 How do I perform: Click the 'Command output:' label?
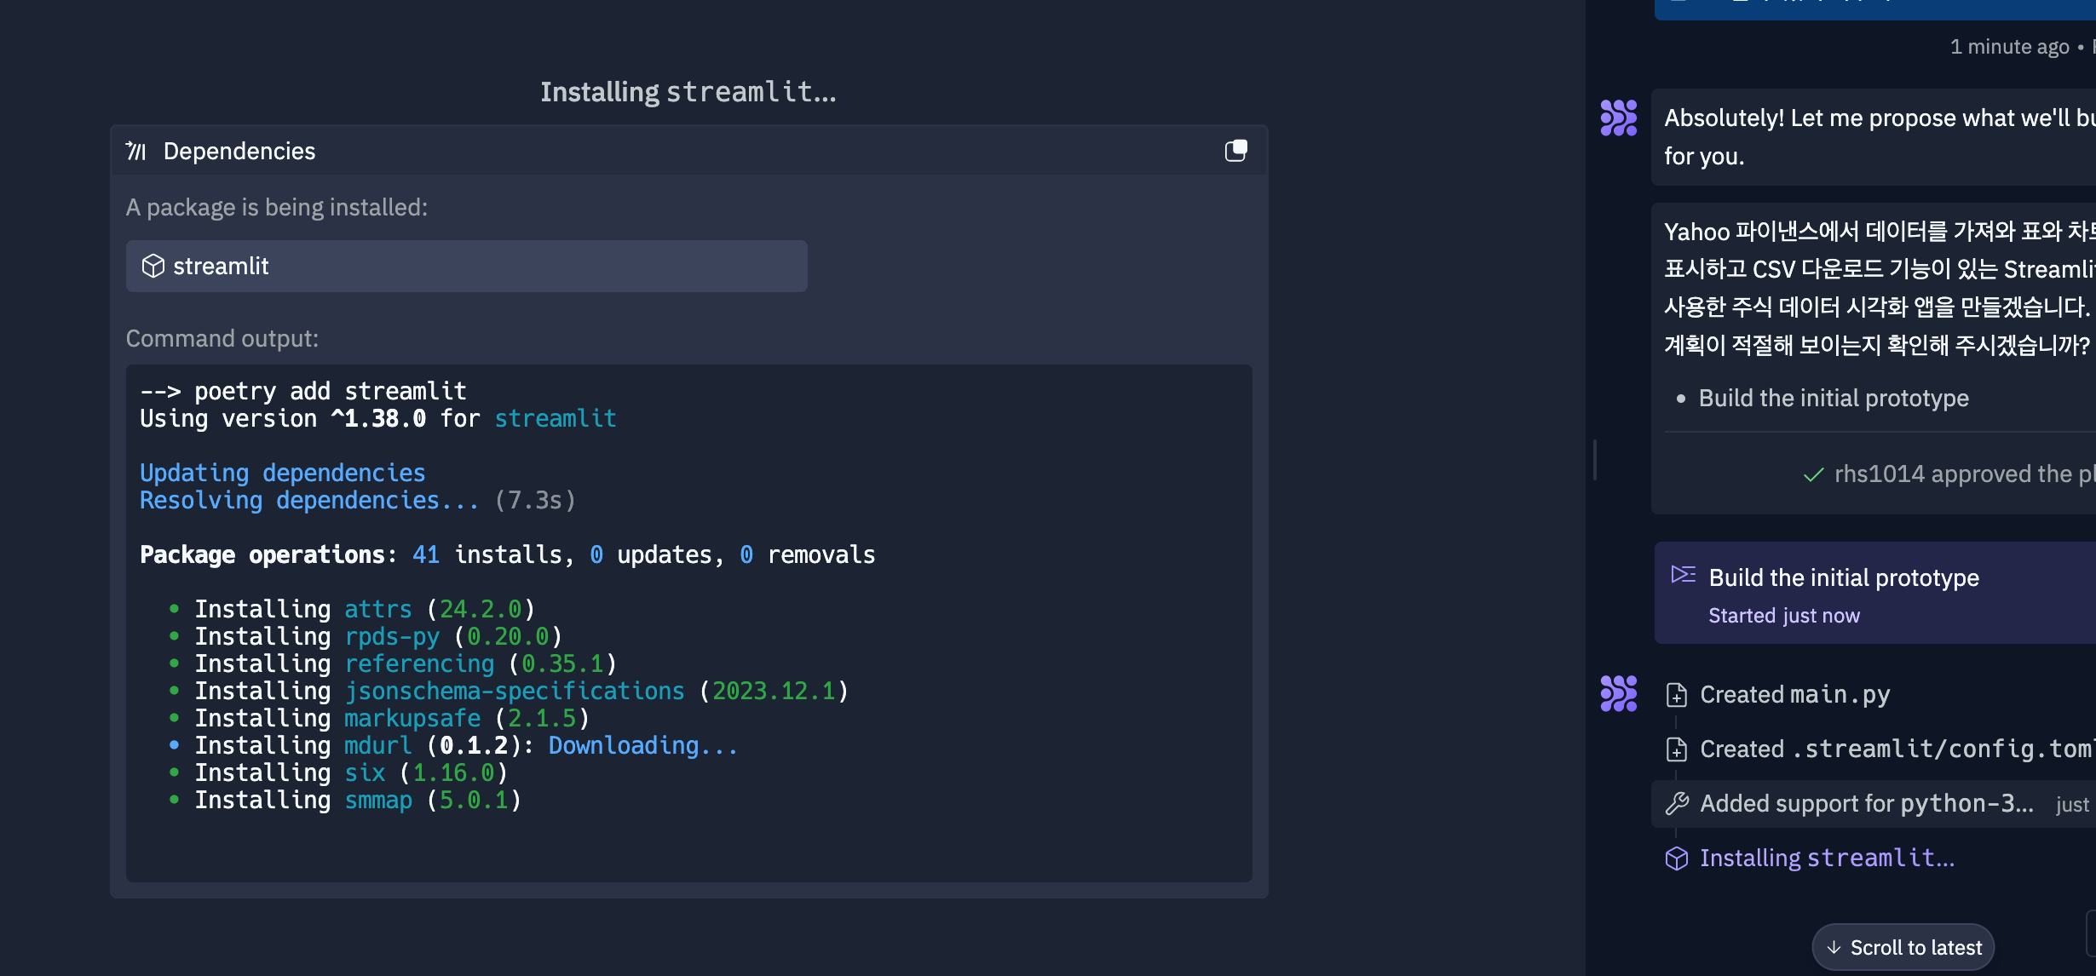click(x=222, y=338)
